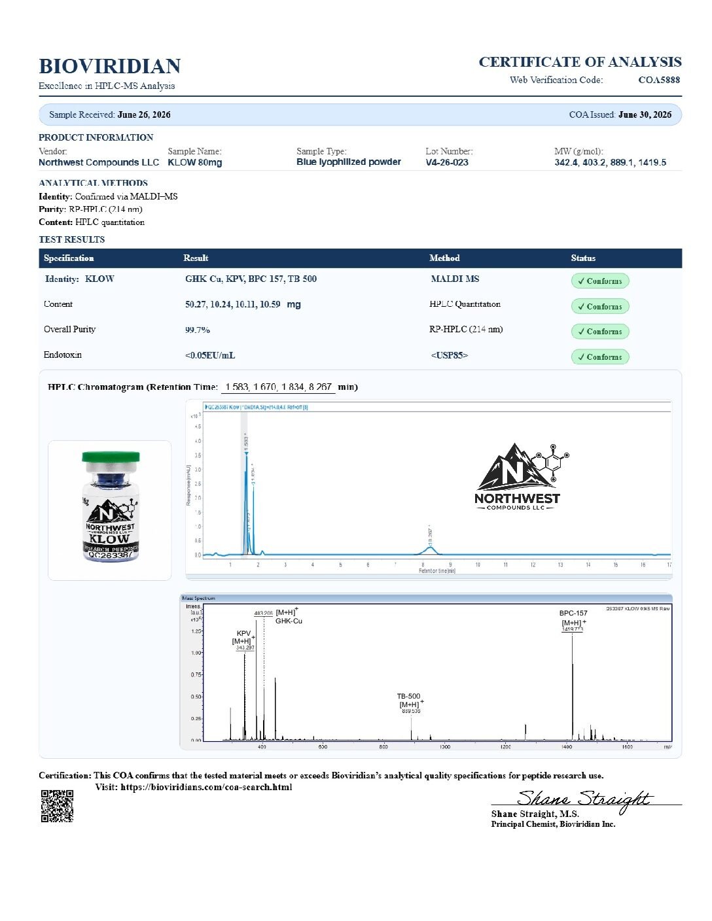The image size is (712, 921).
Task: Click the Conforms badge for Endotoxin
Action: (x=600, y=357)
